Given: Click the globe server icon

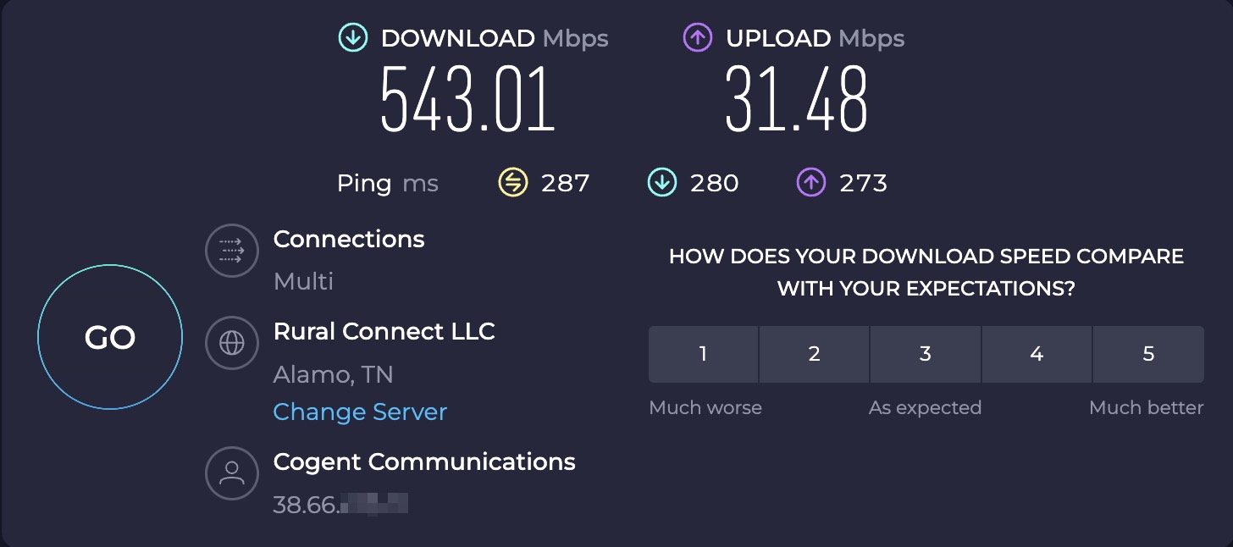Looking at the screenshot, I should click(x=231, y=343).
